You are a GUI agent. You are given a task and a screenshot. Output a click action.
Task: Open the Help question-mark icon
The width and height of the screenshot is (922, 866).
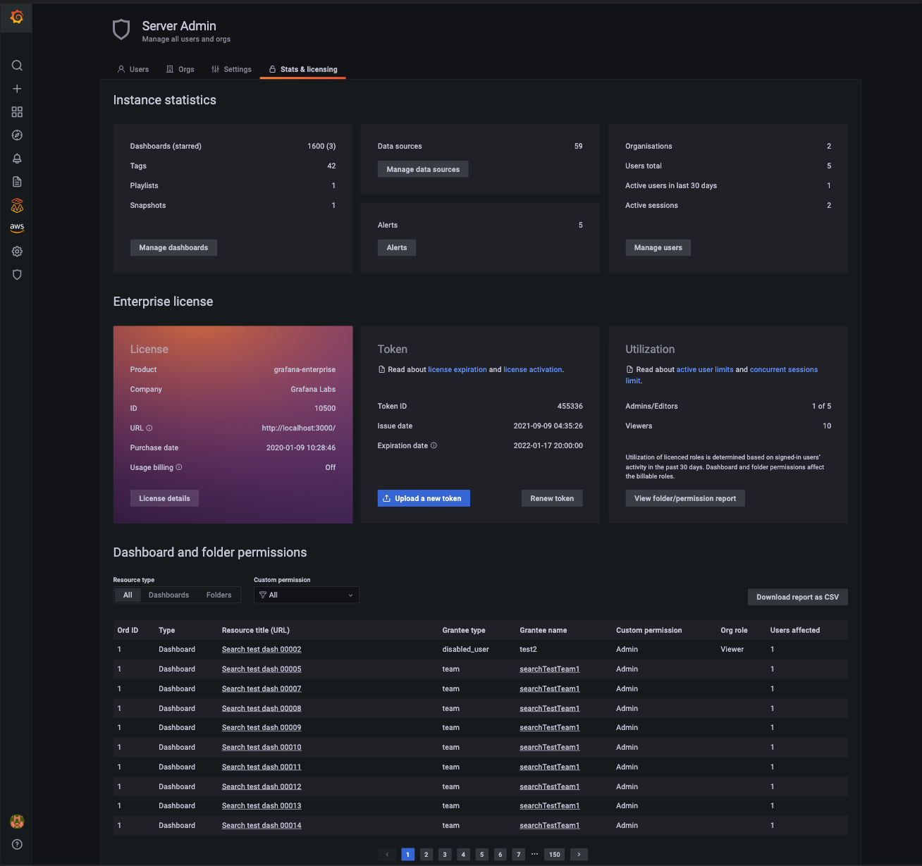tap(17, 844)
